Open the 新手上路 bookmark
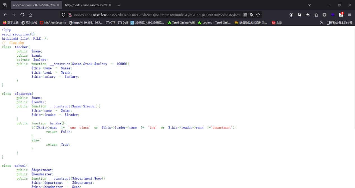 tap(11, 23)
